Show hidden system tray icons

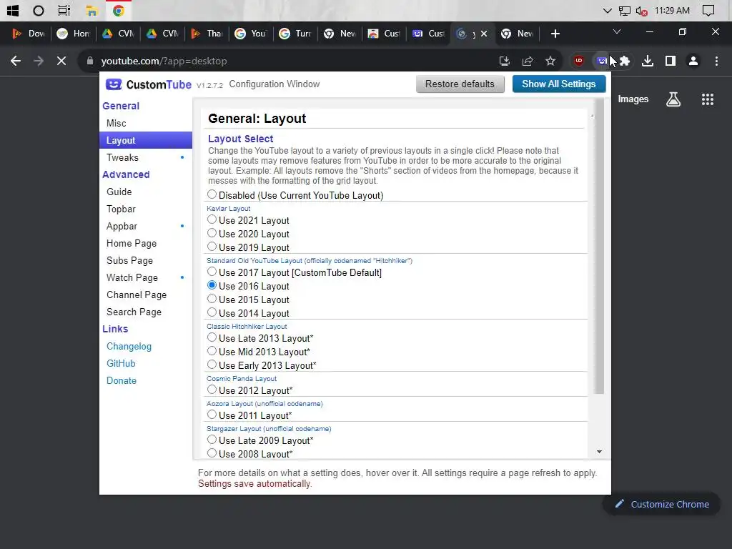coord(607,10)
